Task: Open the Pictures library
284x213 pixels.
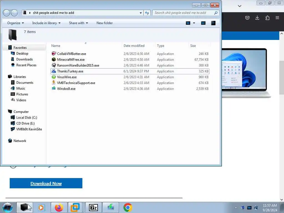Action: pos(22,94)
